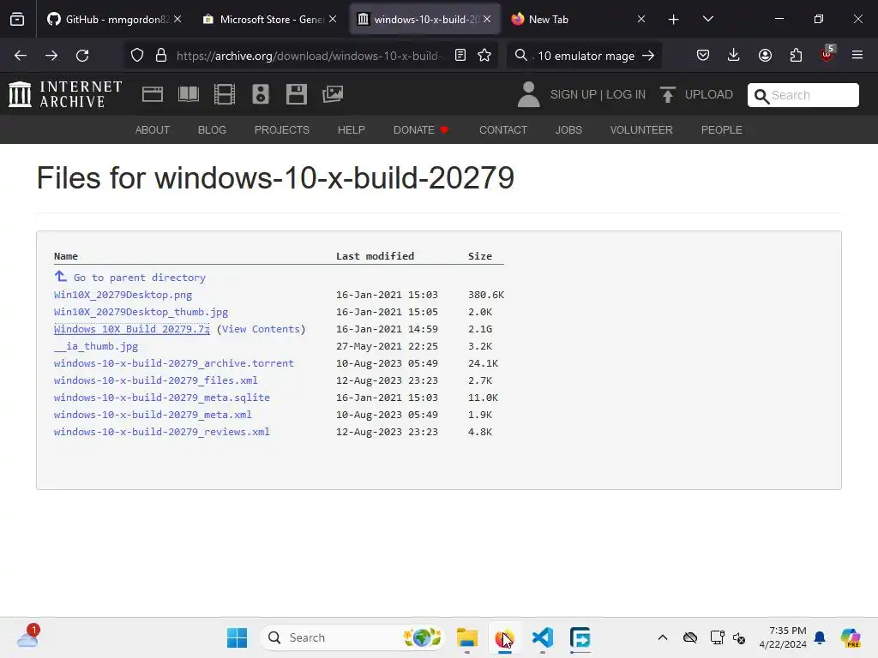View site security lock info

click(x=161, y=56)
